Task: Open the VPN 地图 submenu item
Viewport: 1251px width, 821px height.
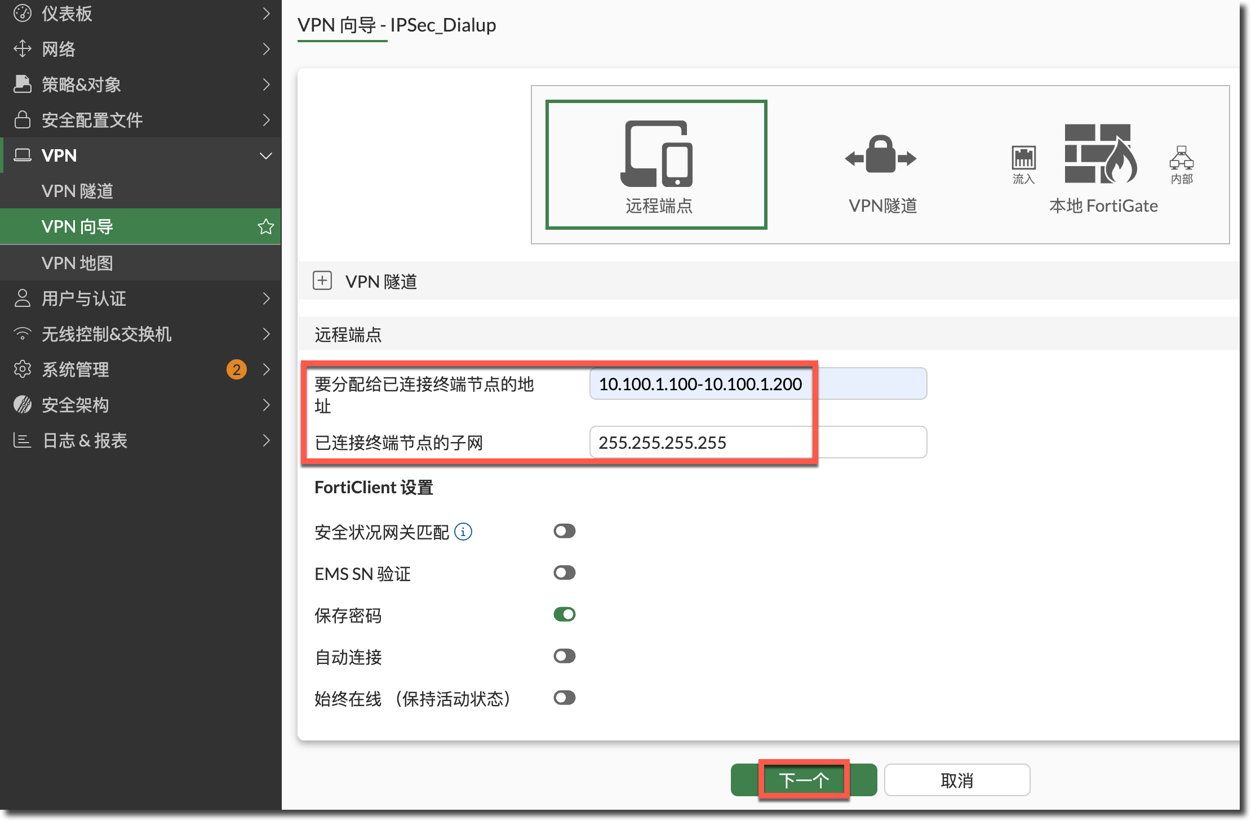Action: pyautogui.click(x=78, y=263)
